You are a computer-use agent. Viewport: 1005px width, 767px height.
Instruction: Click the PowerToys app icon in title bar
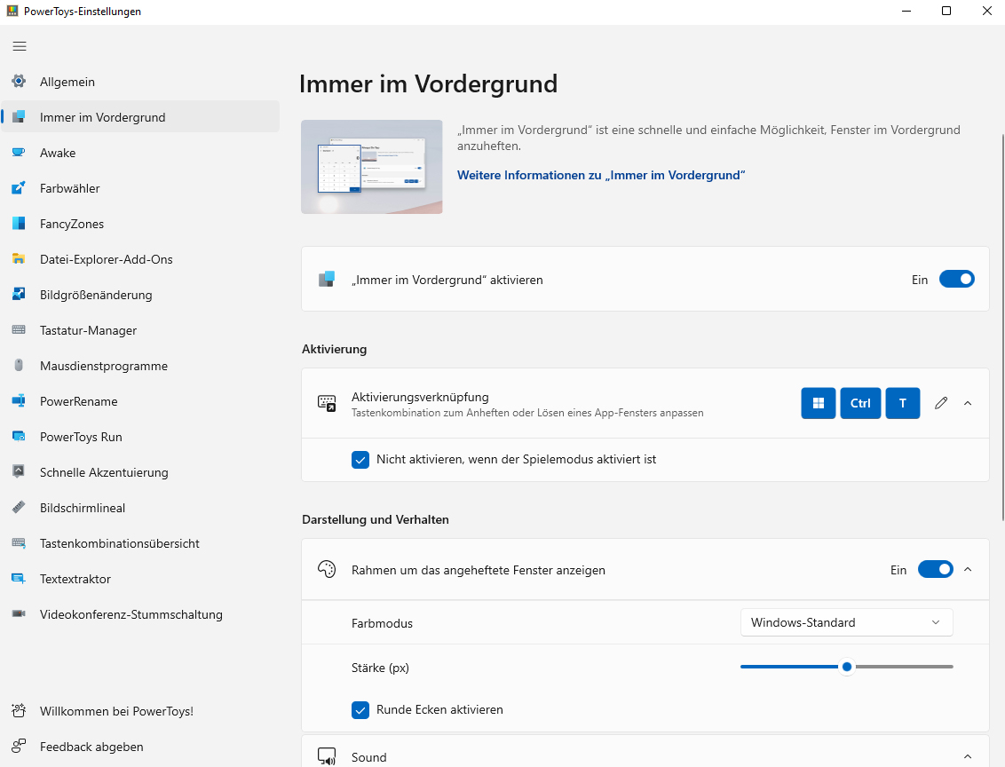12,11
